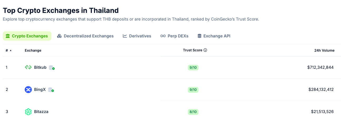Open the Derivatives tab
341x122 pixels.
click(x=137, y=36)
